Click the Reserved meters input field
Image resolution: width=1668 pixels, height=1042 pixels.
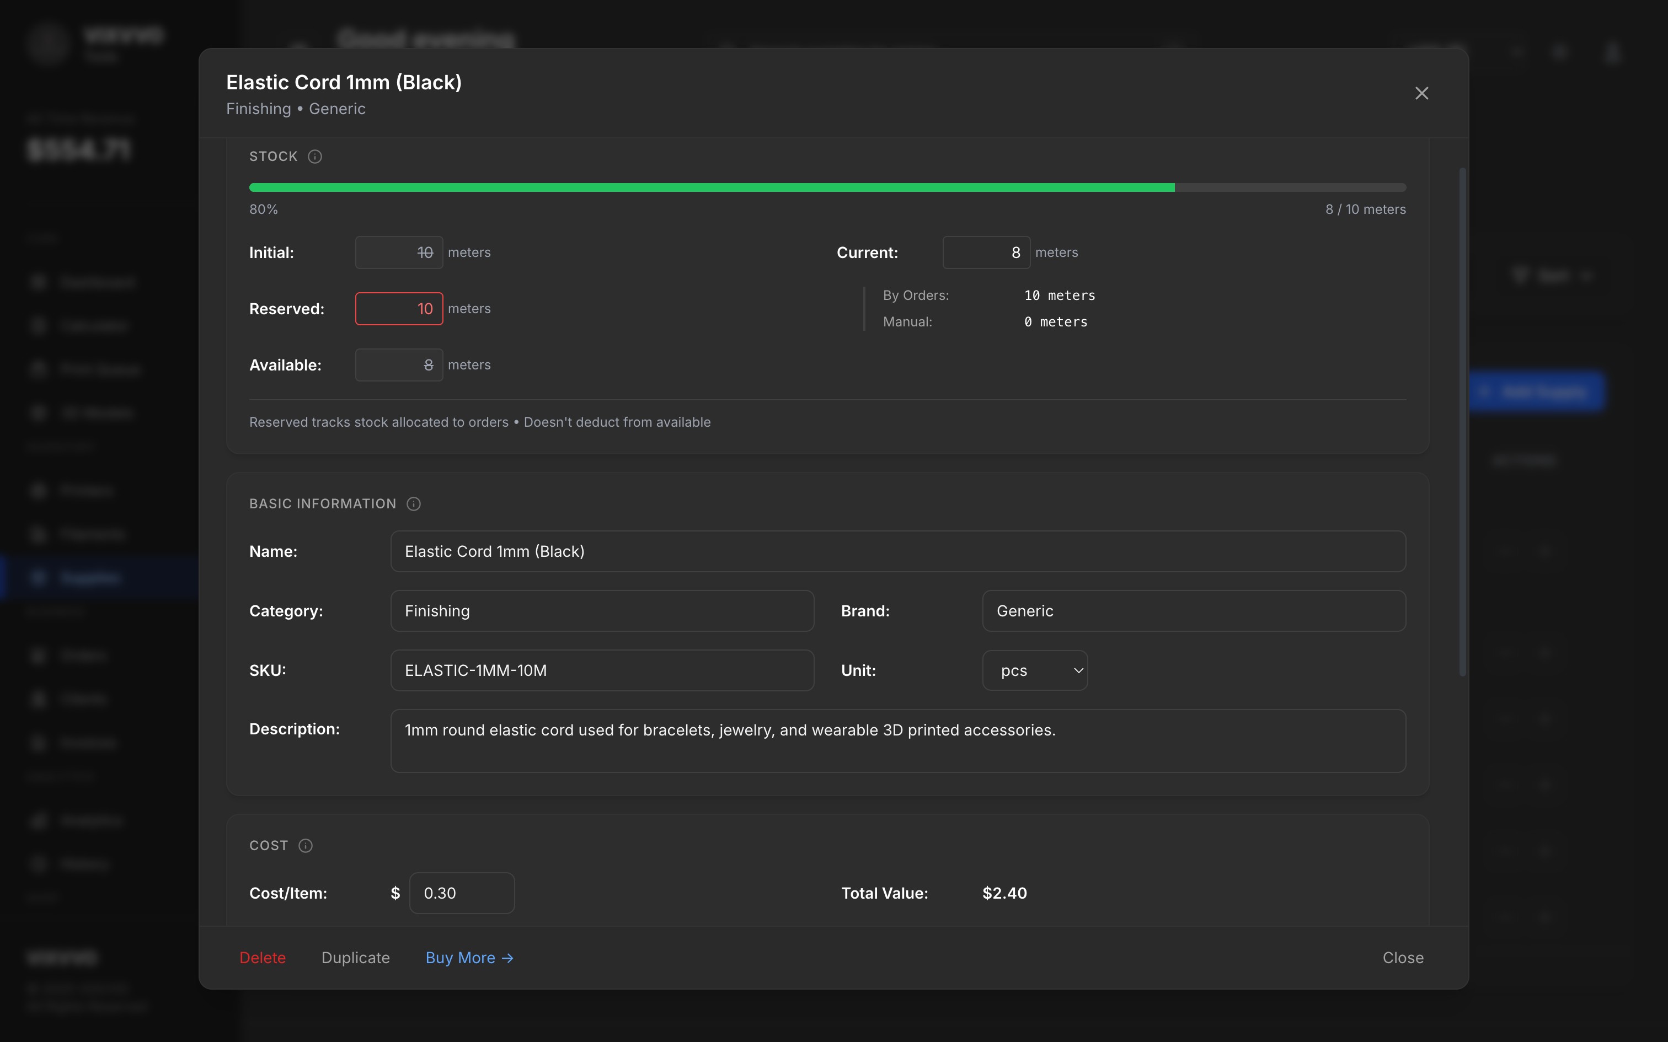pos(398,309)
